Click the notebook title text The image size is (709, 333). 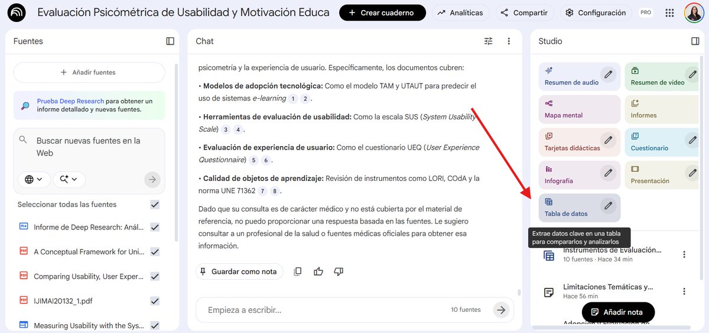pyautogui.click(x=183, y=12)
